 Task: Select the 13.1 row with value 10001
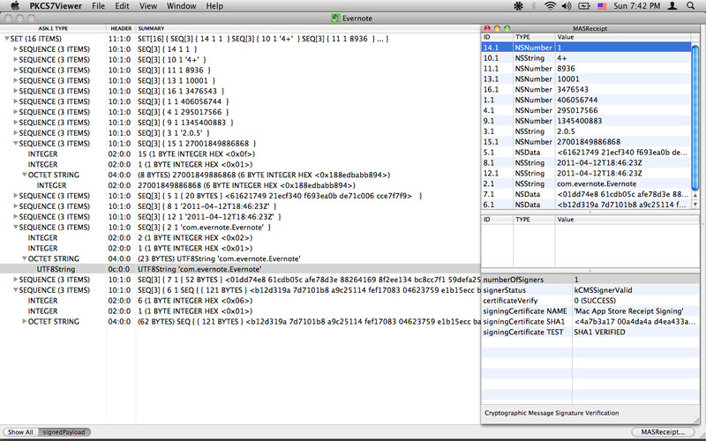tap(586, 78)
